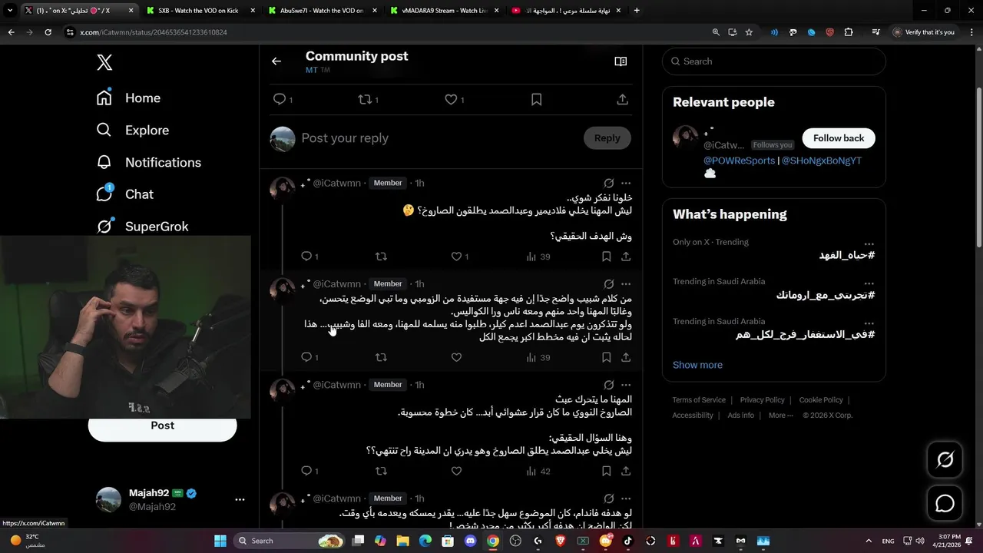Open Discord from the taskbar
The height and width of the screenshot is (553, 983).
click(471, 541)
